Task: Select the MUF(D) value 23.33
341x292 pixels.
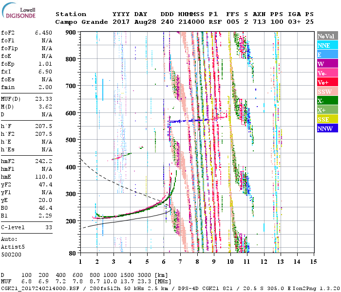Action: [43, 98]
